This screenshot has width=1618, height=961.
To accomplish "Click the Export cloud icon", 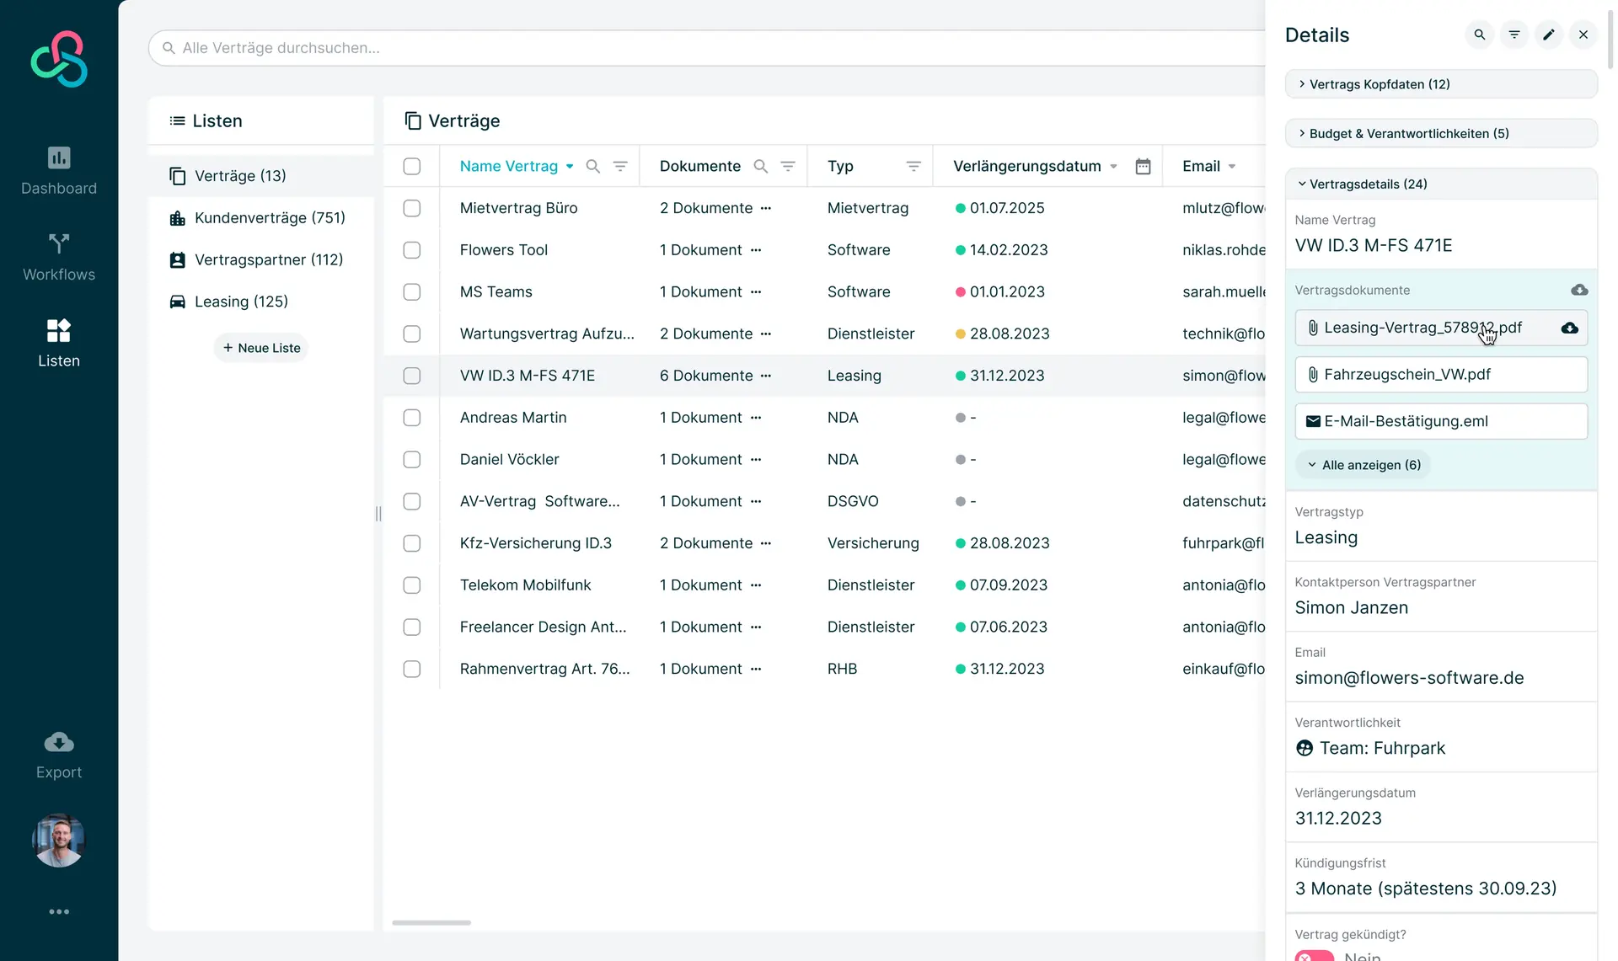I will point(59,742).
